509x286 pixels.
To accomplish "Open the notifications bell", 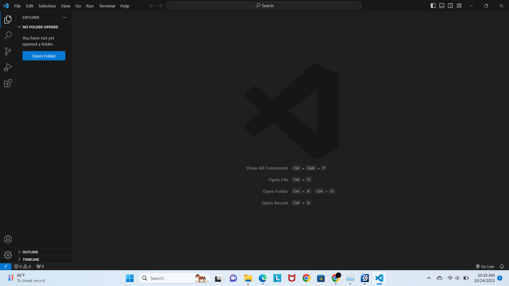I will tap(502, 266).
